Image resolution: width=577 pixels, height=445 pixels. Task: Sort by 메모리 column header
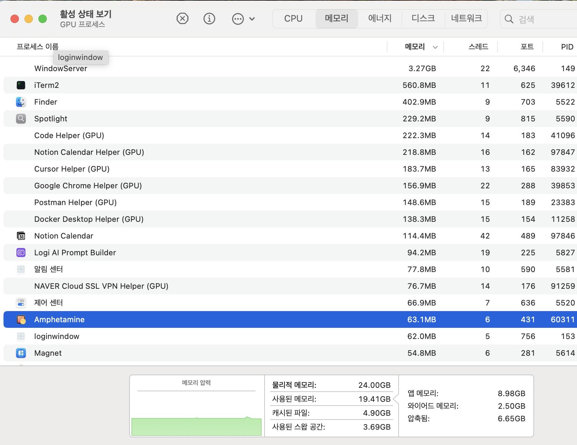(415, 47)
